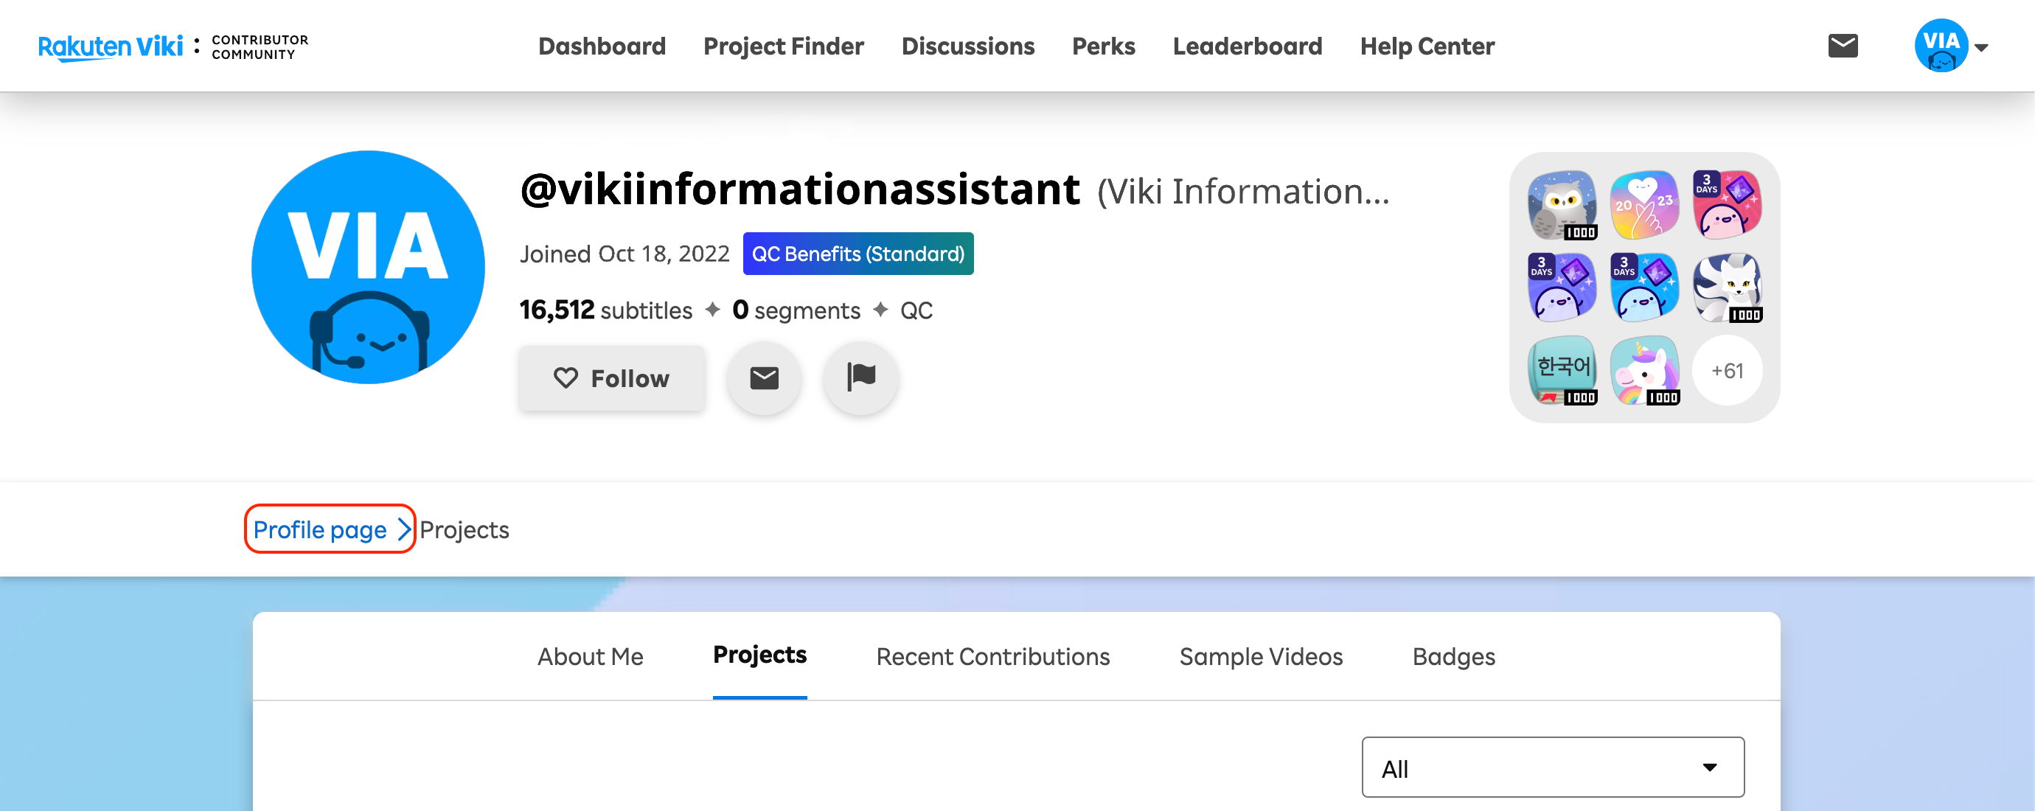Open the unicorn 1000 badge
Viewport: 2035px width, 811px height.
tap(1644, 370)
